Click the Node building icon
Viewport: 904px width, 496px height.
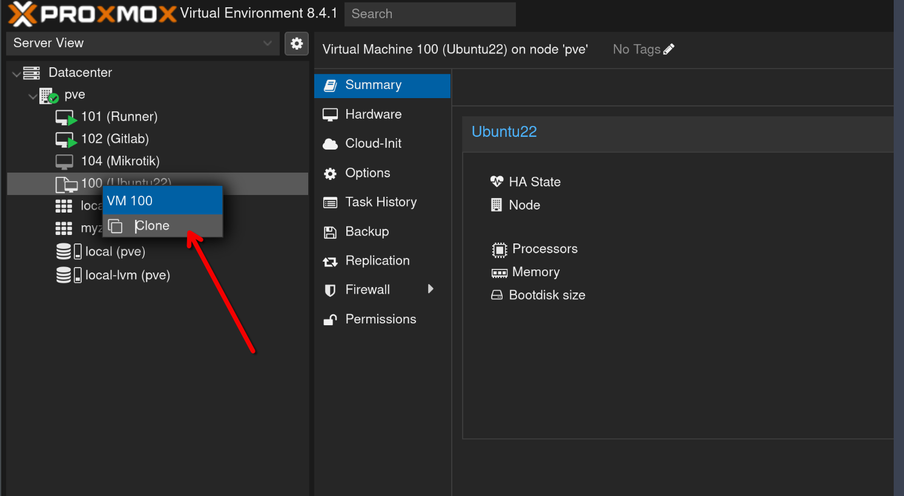click(x=496, y=205)
